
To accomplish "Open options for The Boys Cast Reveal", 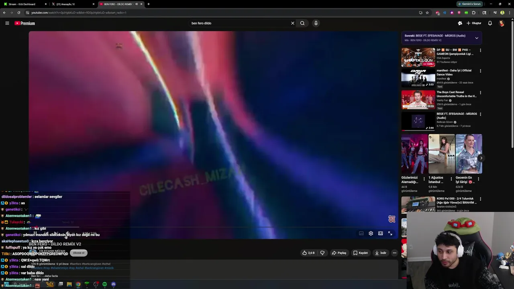I will tap(480, 93).
